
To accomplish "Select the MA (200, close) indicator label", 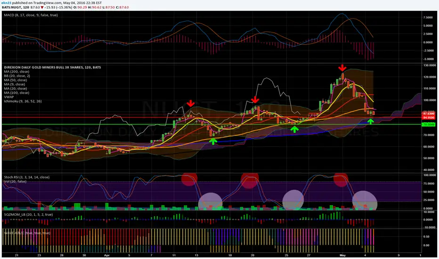I will pyautogui.click(x=16, y=72).
